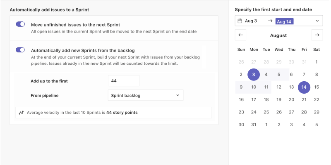Click the velocity trend icon
This screenshot has height=165, width=331.
[x=22, y=112]
